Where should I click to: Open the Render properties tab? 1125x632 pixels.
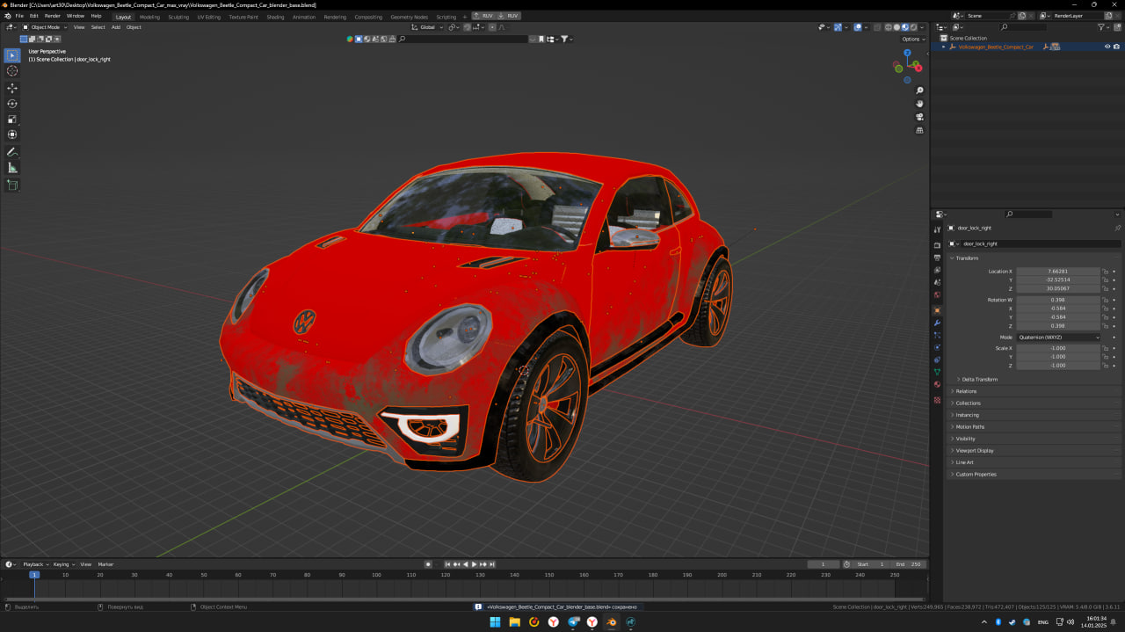pyautogui.click(x=937, y=245)
